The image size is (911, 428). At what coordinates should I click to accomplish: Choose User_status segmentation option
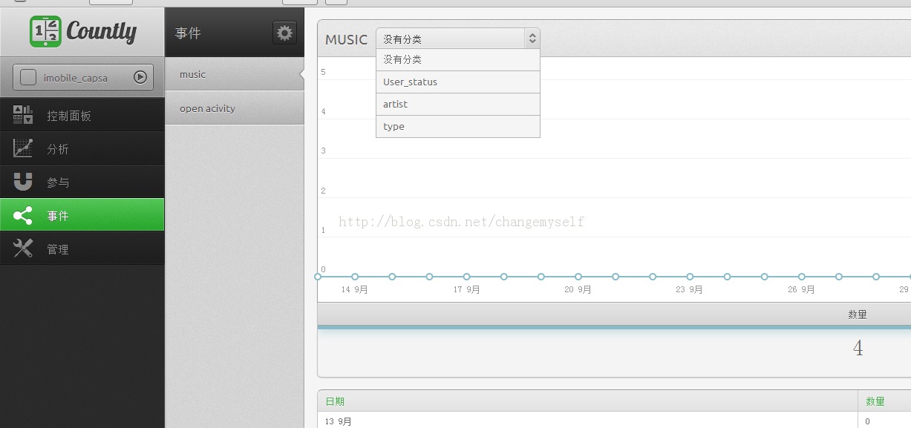tap(458, 82)
